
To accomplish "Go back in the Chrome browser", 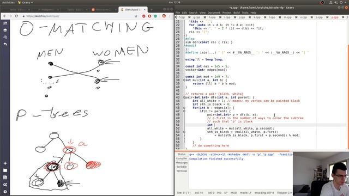I will (5, 16).
